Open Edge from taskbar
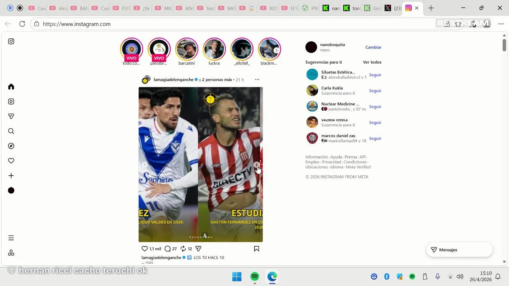 click(272, 276)
